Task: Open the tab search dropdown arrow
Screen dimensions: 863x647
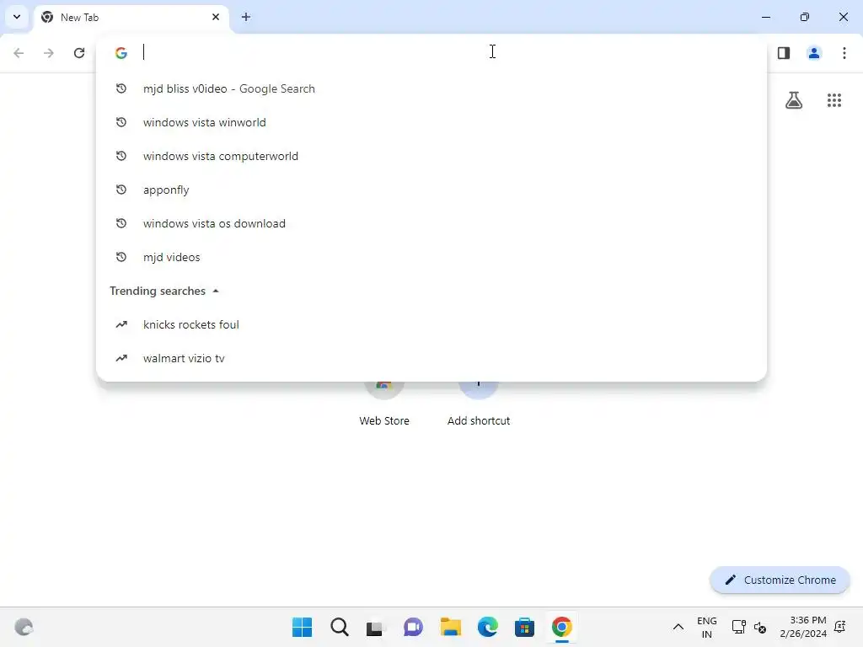Action: tap(17, 17)
